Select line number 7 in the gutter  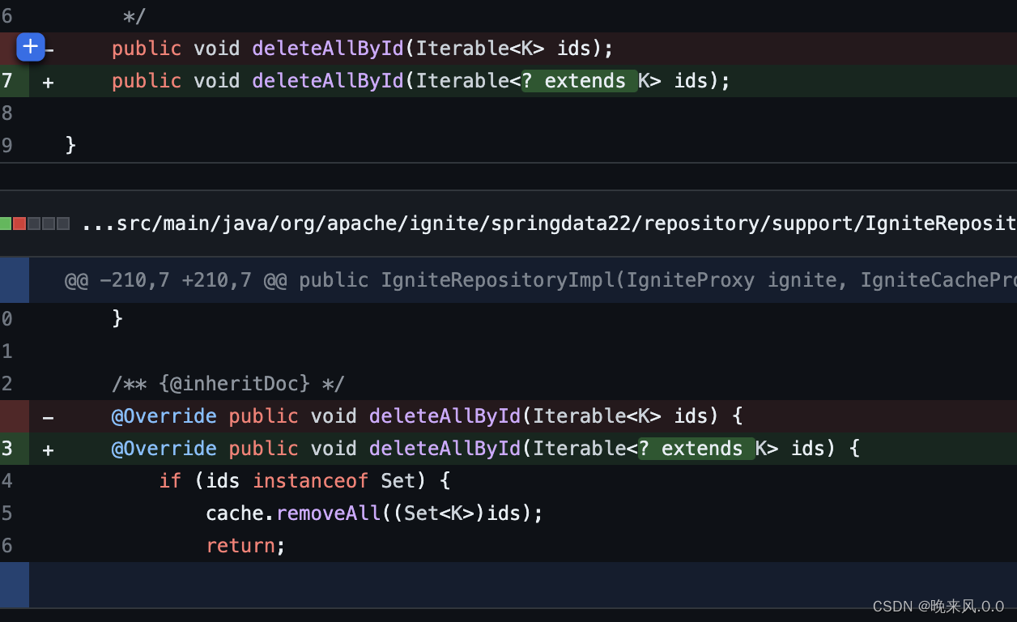6,80
